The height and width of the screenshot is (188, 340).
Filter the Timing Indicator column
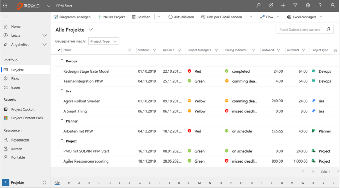pos(254,50)
